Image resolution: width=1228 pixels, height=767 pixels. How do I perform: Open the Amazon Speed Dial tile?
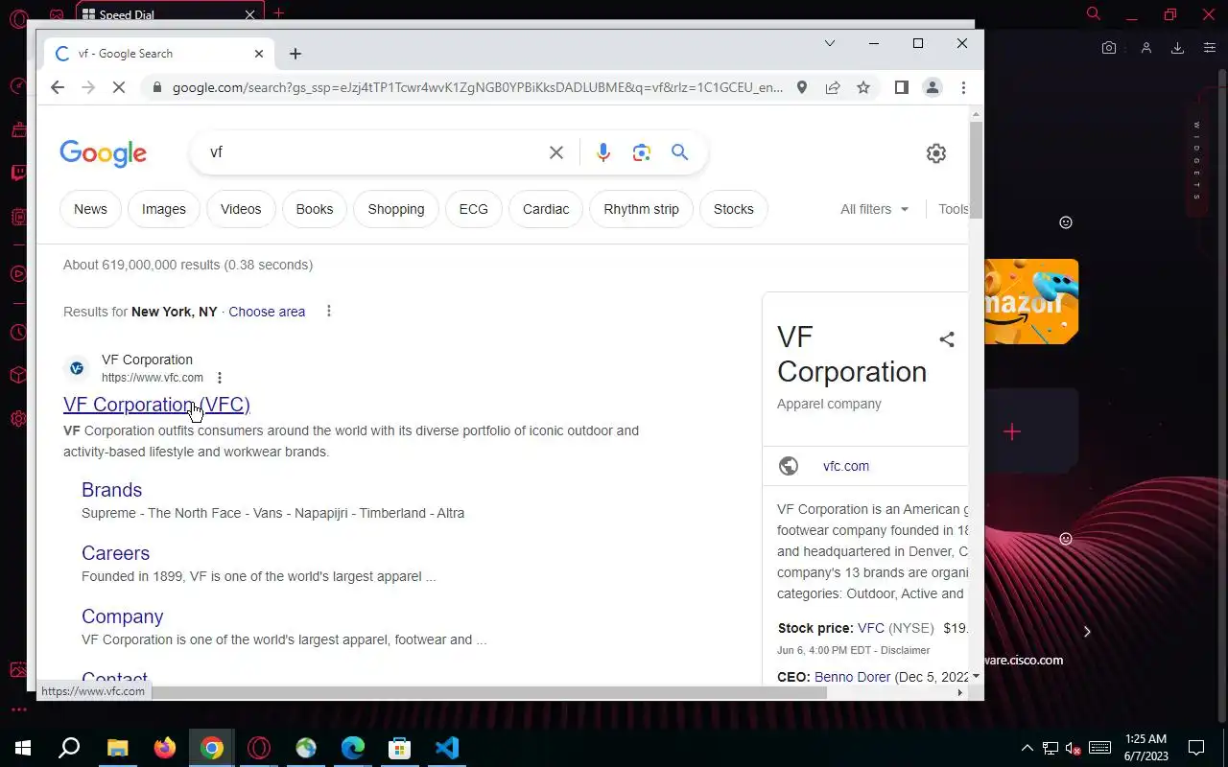pos(1031,301)
